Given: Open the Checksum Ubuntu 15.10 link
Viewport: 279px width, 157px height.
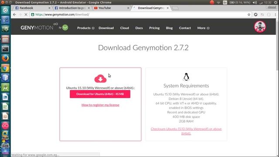Looking at the screenshot, I should tap(186, 131).
